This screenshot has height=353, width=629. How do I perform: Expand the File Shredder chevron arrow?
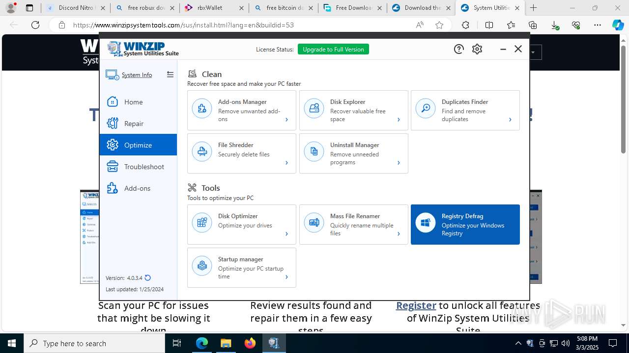287,163
